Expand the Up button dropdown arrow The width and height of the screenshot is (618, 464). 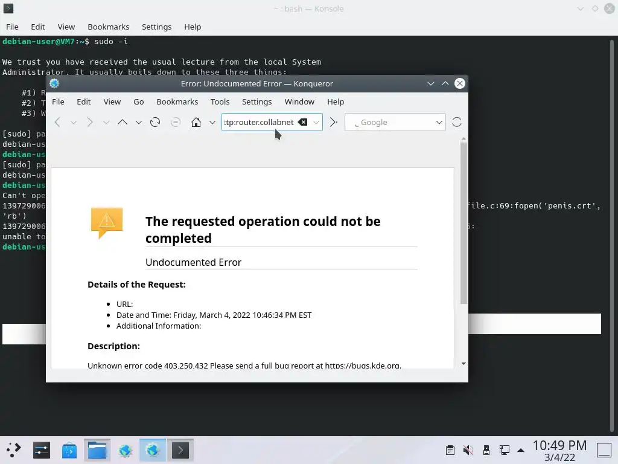(x=139, y=123)
